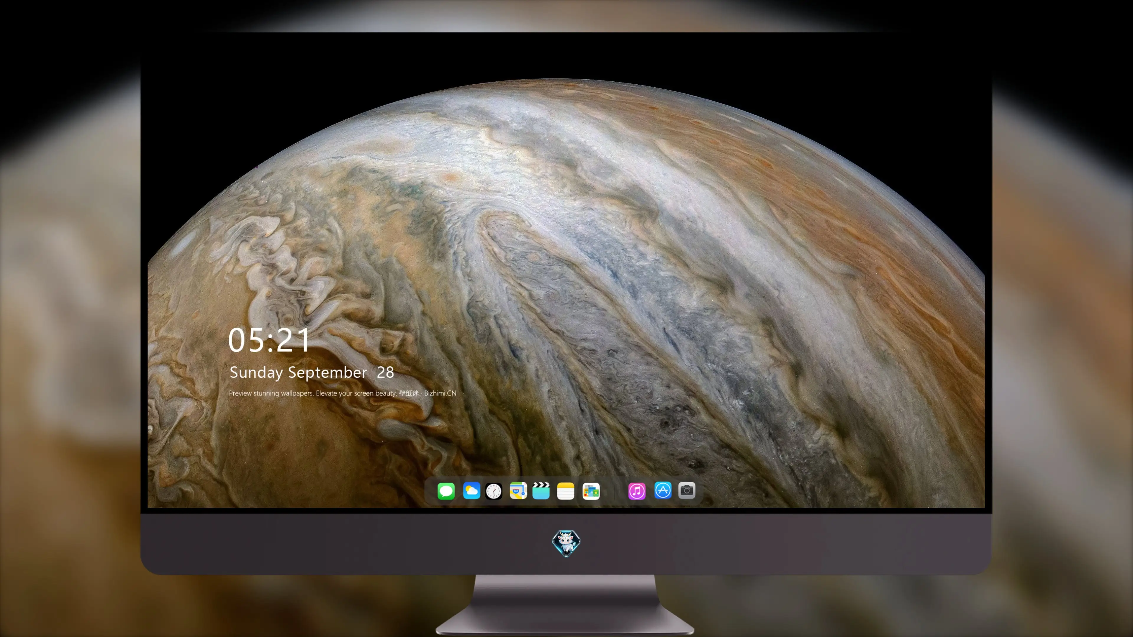Open the Clock app in the dock
This screenshot has height=637, width=1133.
(494, 491)
